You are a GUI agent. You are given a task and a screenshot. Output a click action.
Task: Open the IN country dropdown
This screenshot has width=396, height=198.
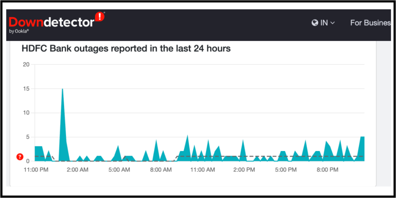click(323, 23)
